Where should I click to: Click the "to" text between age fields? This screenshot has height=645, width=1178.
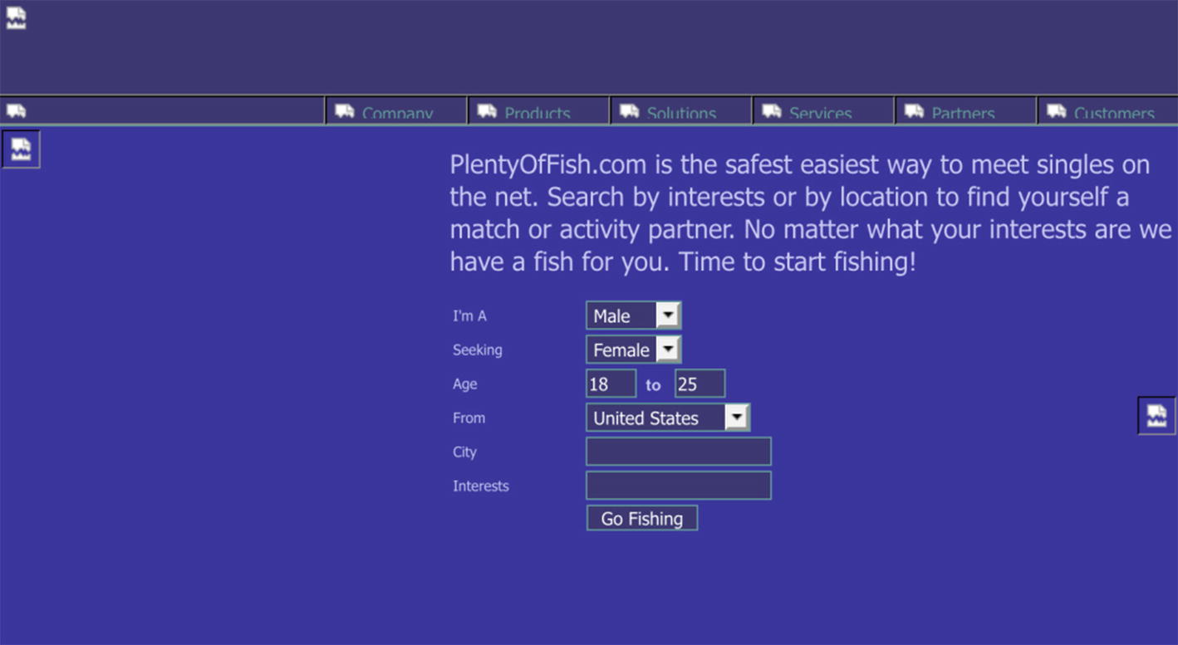click(653, 384)
